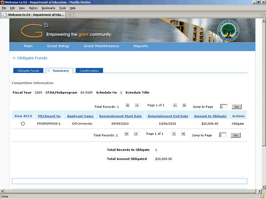This screenshot has width=266, height=199.
Task: Click the vertical scrollbar up arrow
Action: click(264, 21)
